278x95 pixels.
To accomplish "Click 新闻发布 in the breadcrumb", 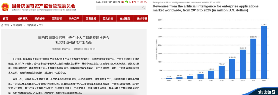I will 18,25.
